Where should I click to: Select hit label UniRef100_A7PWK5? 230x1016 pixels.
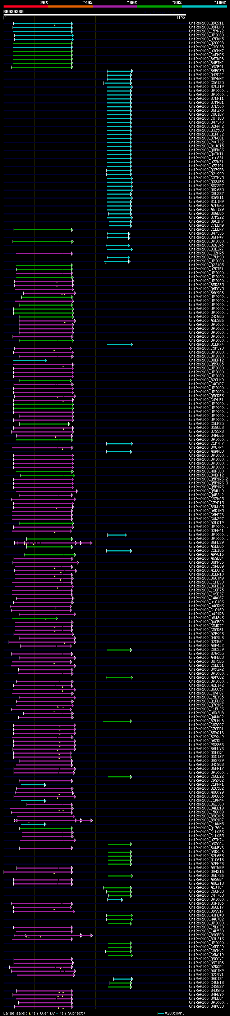point(206,39)
